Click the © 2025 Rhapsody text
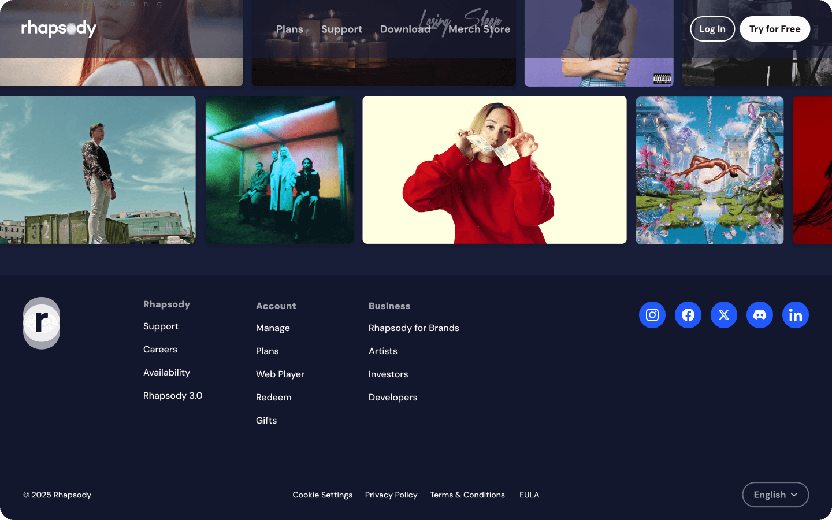 coord(57,495)
